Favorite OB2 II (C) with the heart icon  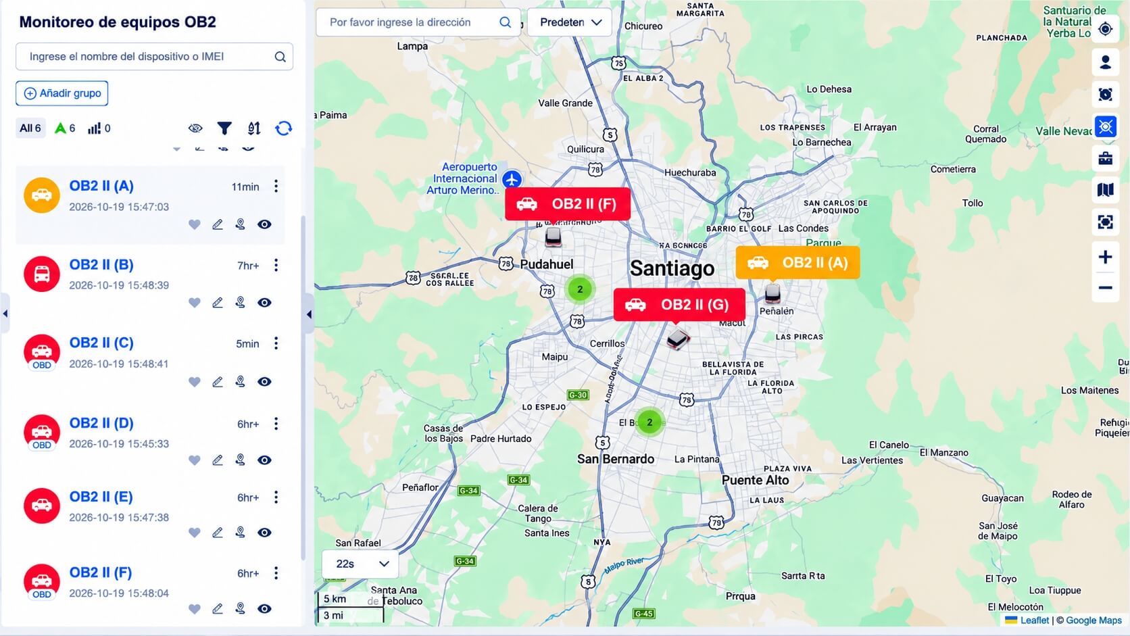[x=195, y=382]
